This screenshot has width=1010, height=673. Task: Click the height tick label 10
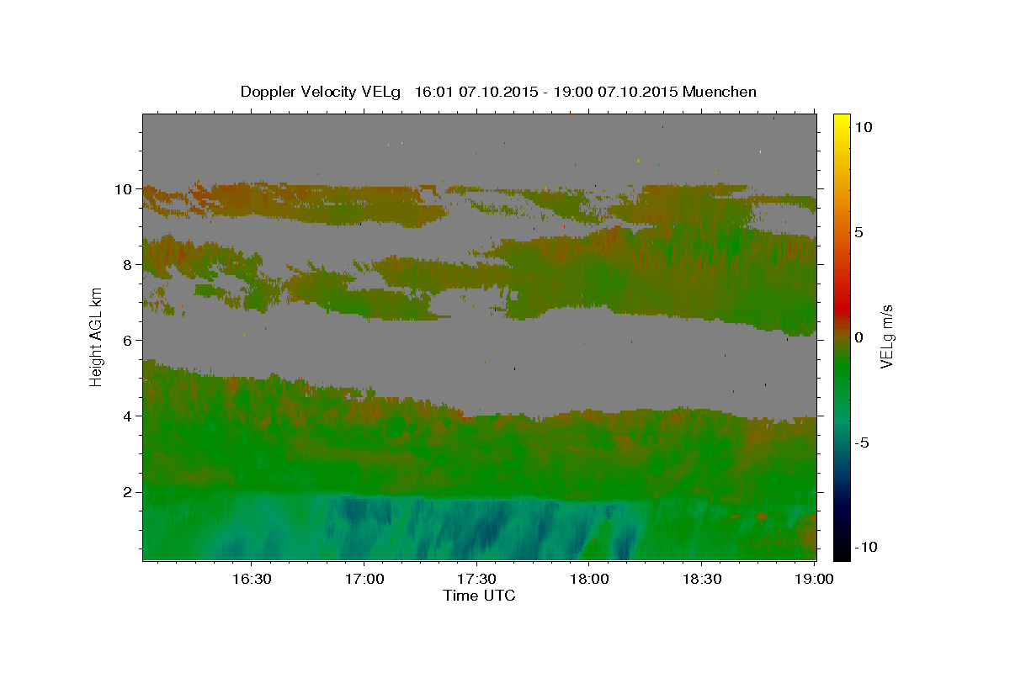(x=125, y=189)
